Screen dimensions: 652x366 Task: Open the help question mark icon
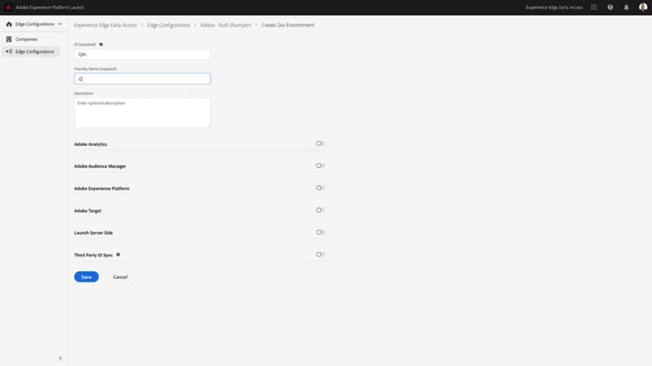pos(610,7)
